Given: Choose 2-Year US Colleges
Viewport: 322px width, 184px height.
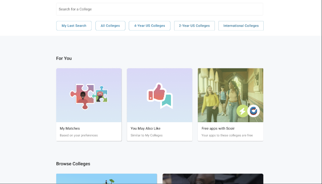Looking at the screenshot, I should (194, 26).
